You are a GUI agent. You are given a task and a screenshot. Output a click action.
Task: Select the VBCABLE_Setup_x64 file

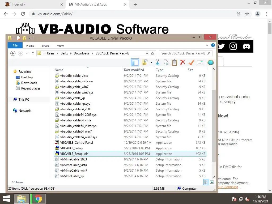pos(130,154)
